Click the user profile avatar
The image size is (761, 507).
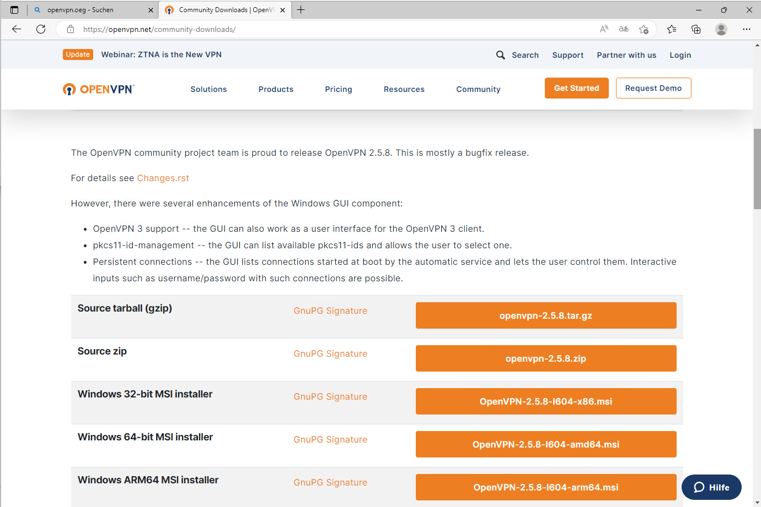pyautogui.click(x=721, y=29)
